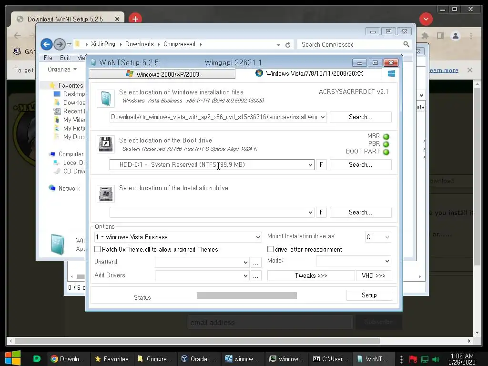This screenshot has height=366, width=488.
Task: Click the red flag tray icon
Action: point(413,359)
